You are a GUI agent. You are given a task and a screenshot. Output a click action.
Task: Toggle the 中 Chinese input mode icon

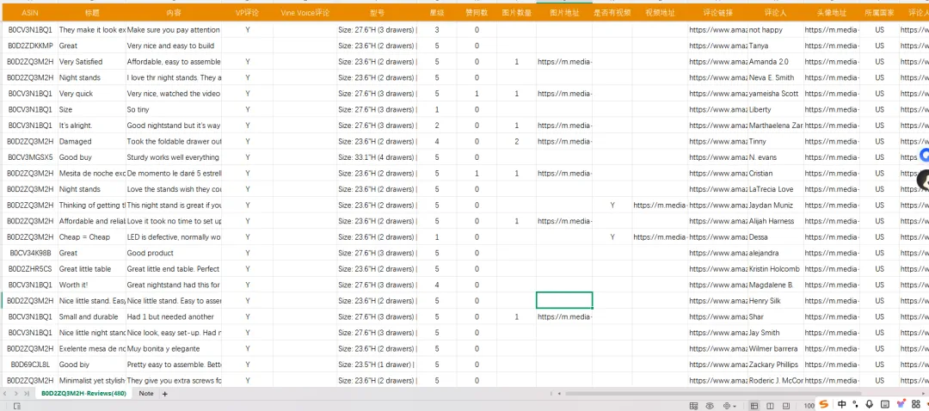click(842, 404)
